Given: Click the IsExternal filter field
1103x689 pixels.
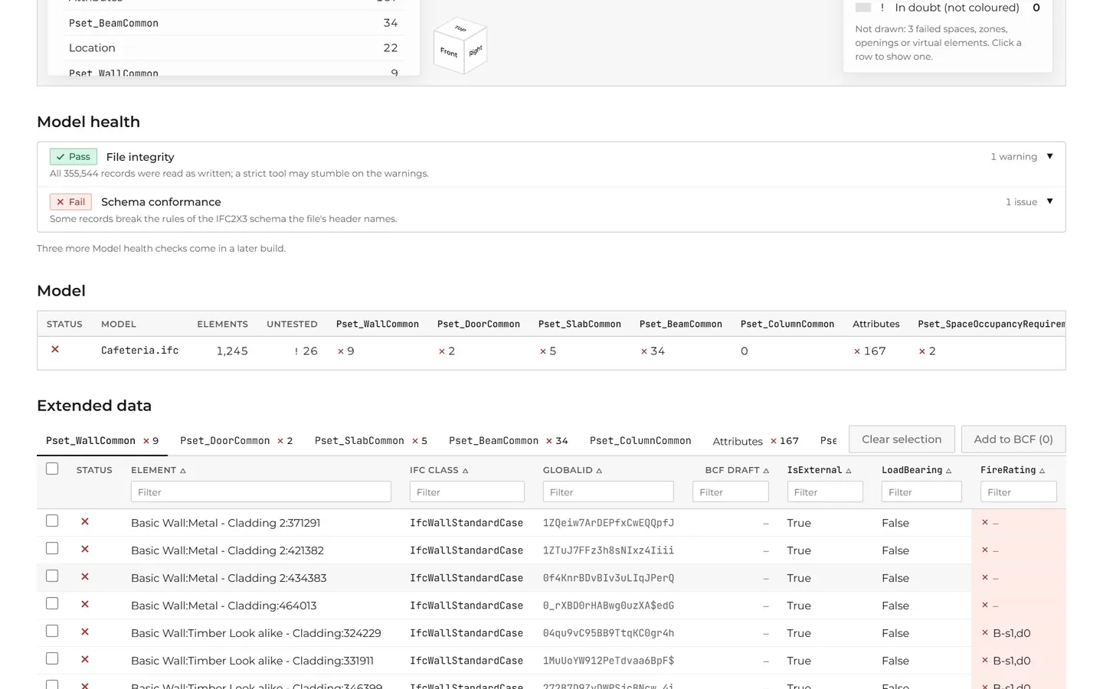Looking at the screenshot, I should (x=825, y=492).
